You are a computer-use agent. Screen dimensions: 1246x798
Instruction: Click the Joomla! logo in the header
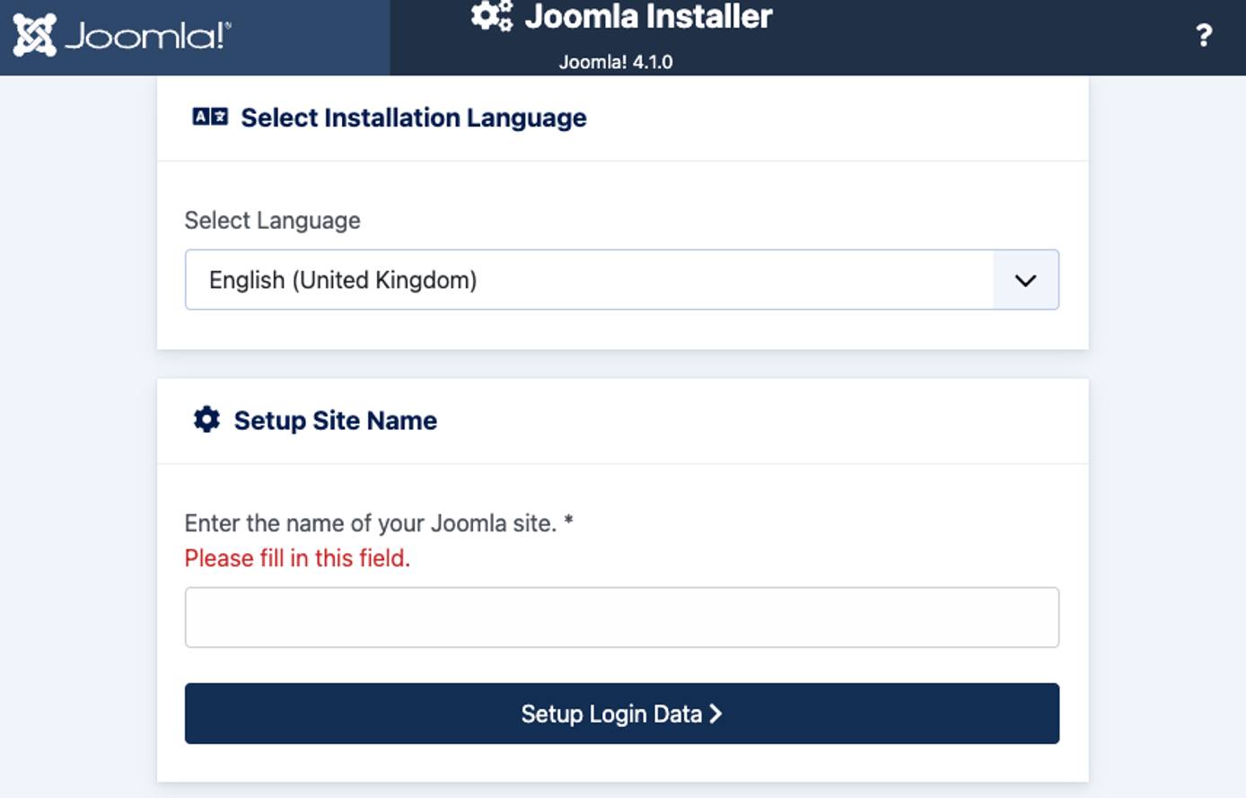click(x=121, y=34)
